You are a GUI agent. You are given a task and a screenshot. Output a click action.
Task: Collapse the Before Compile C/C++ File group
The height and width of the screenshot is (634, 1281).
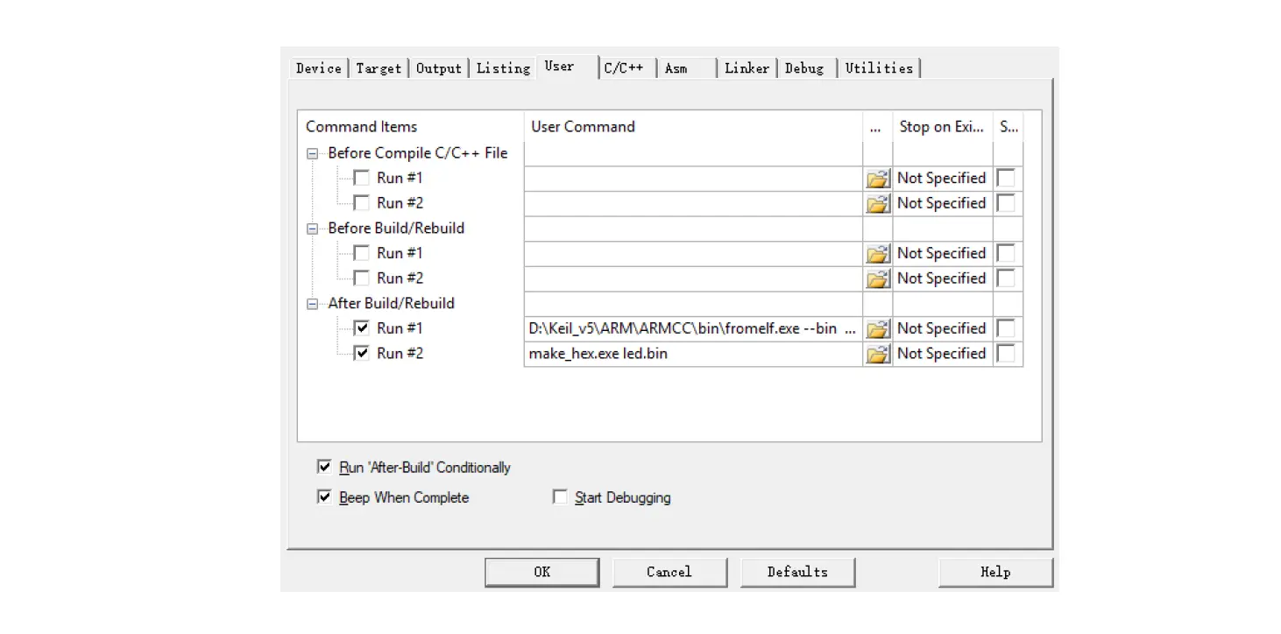click(x=312, y=153)
